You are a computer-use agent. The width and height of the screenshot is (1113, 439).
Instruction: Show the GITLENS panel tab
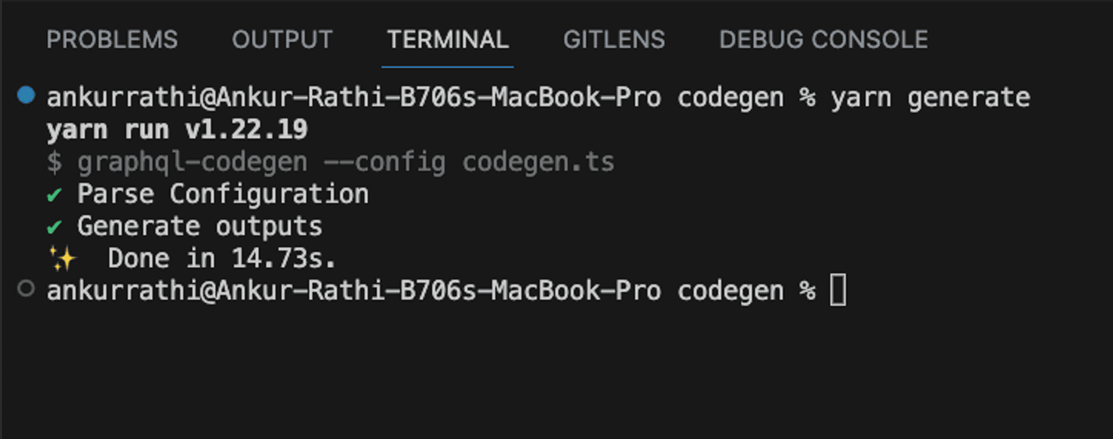point(614,39)
